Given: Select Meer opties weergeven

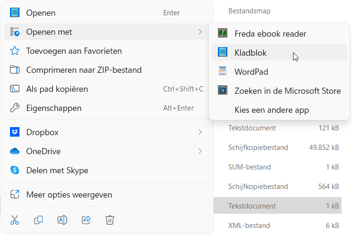Looking at the screenshot, I should [107, 195].
